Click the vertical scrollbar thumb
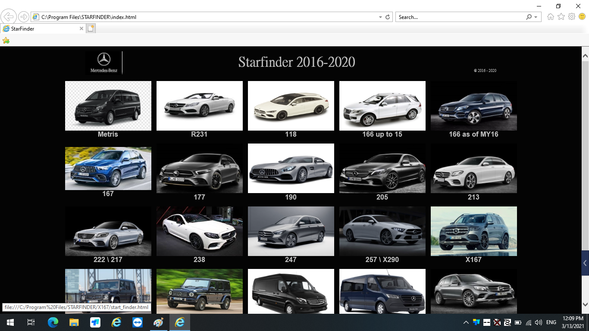The height and width of the screenshot is (331, 589). tap(585, 155)
